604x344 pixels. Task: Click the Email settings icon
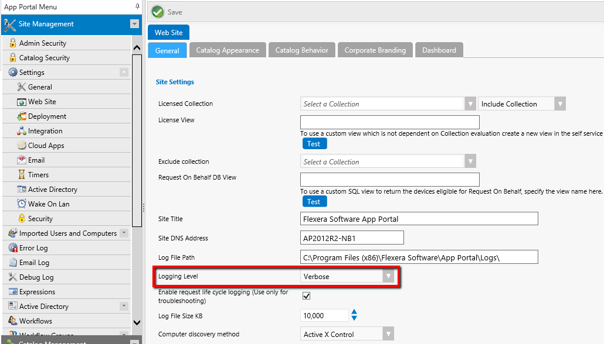pyautogui.click(x=21, y=160)
